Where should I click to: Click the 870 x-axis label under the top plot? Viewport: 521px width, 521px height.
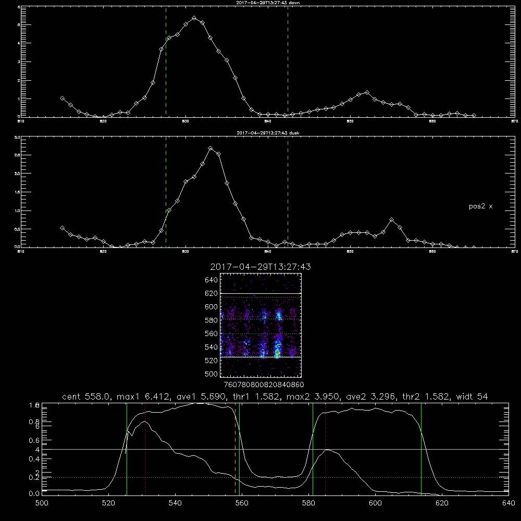point(514,121)
